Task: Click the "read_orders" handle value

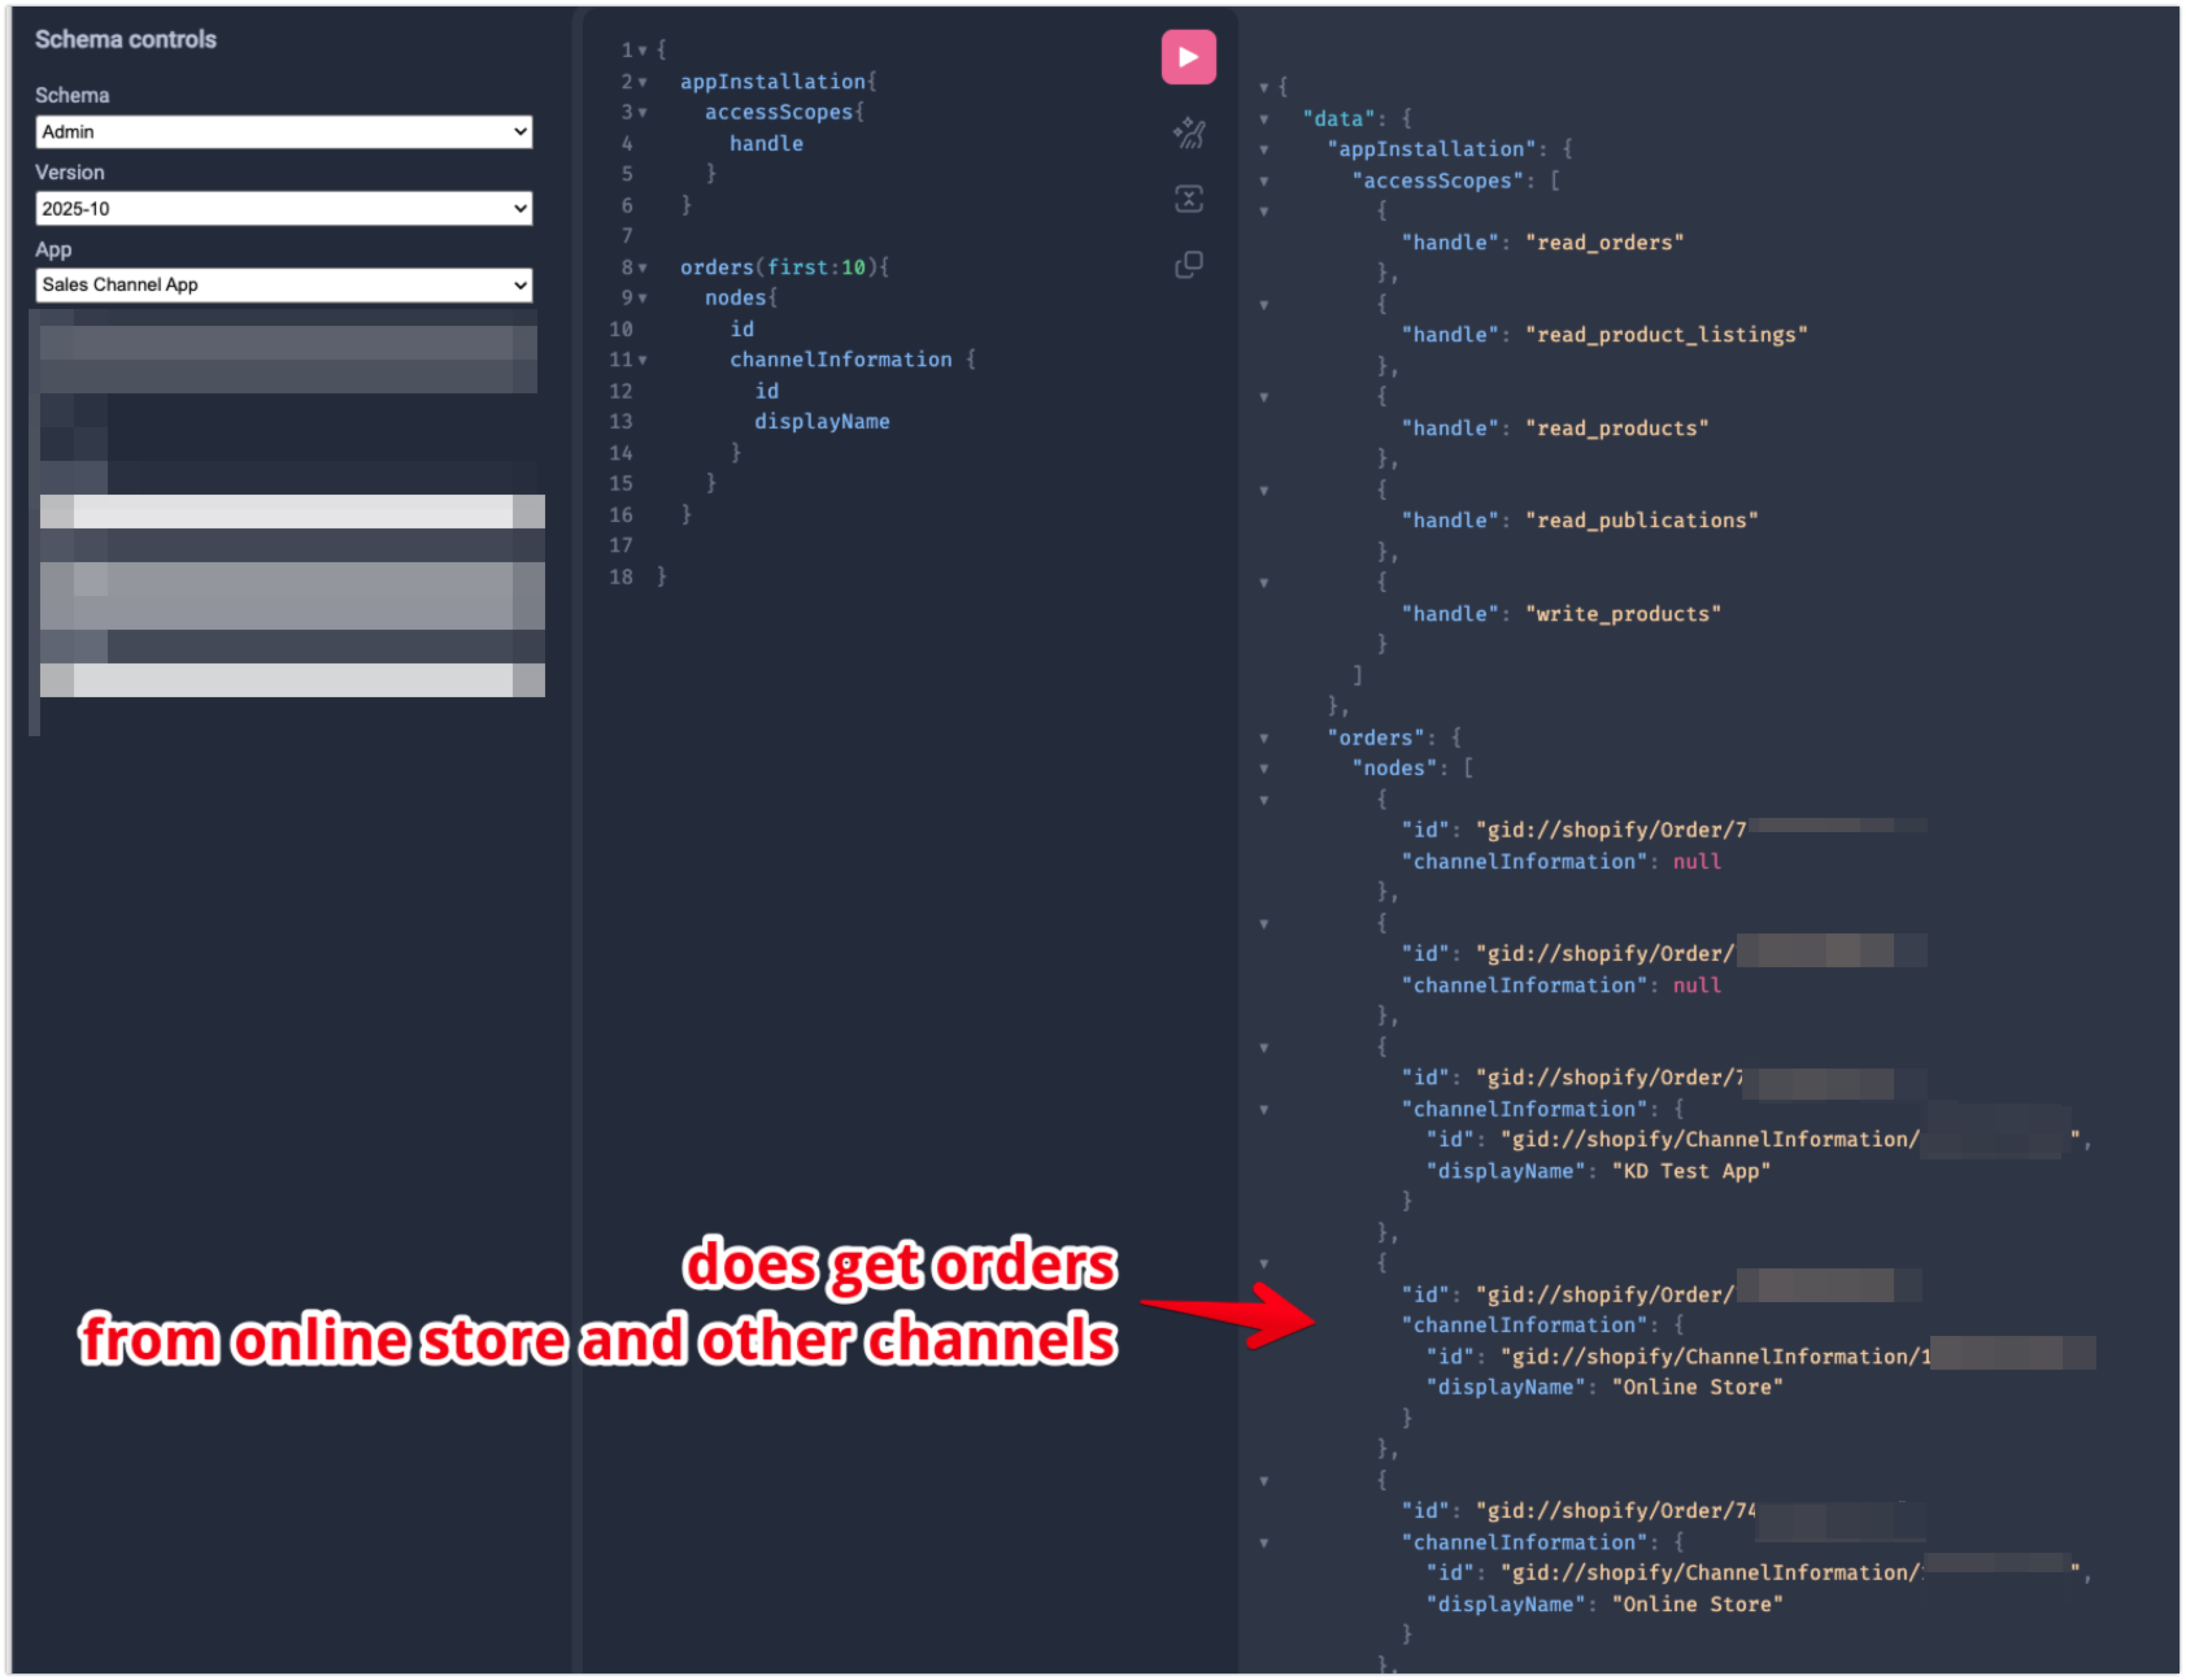Action: (1604, 243)
